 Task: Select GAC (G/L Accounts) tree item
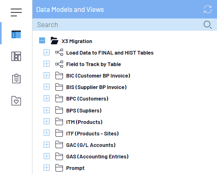click(91, 145)
